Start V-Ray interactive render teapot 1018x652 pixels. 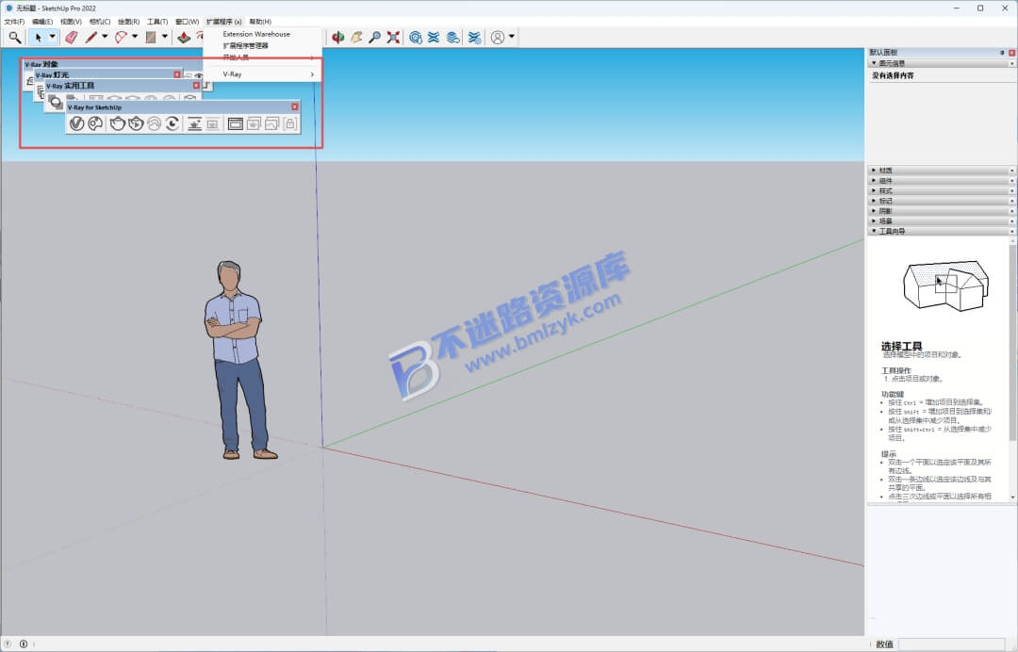coord(136,123)
